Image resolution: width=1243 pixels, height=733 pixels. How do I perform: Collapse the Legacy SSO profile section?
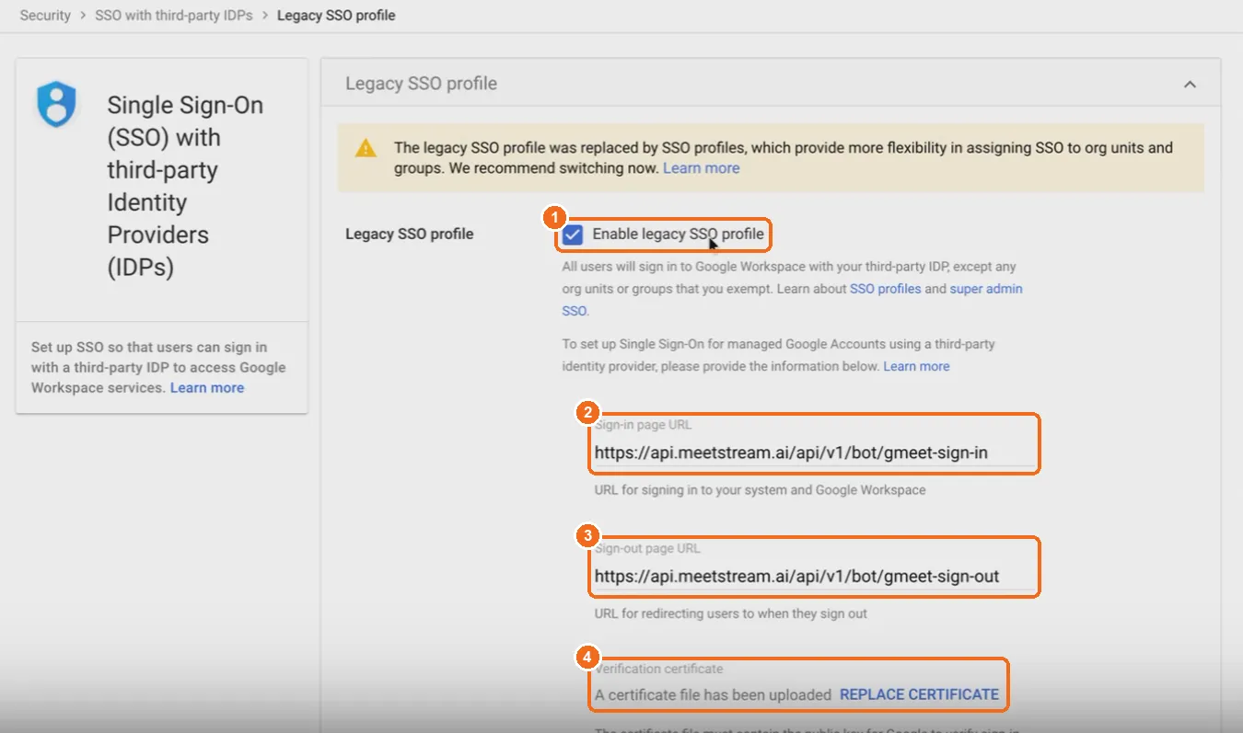tap(1190, 84)
